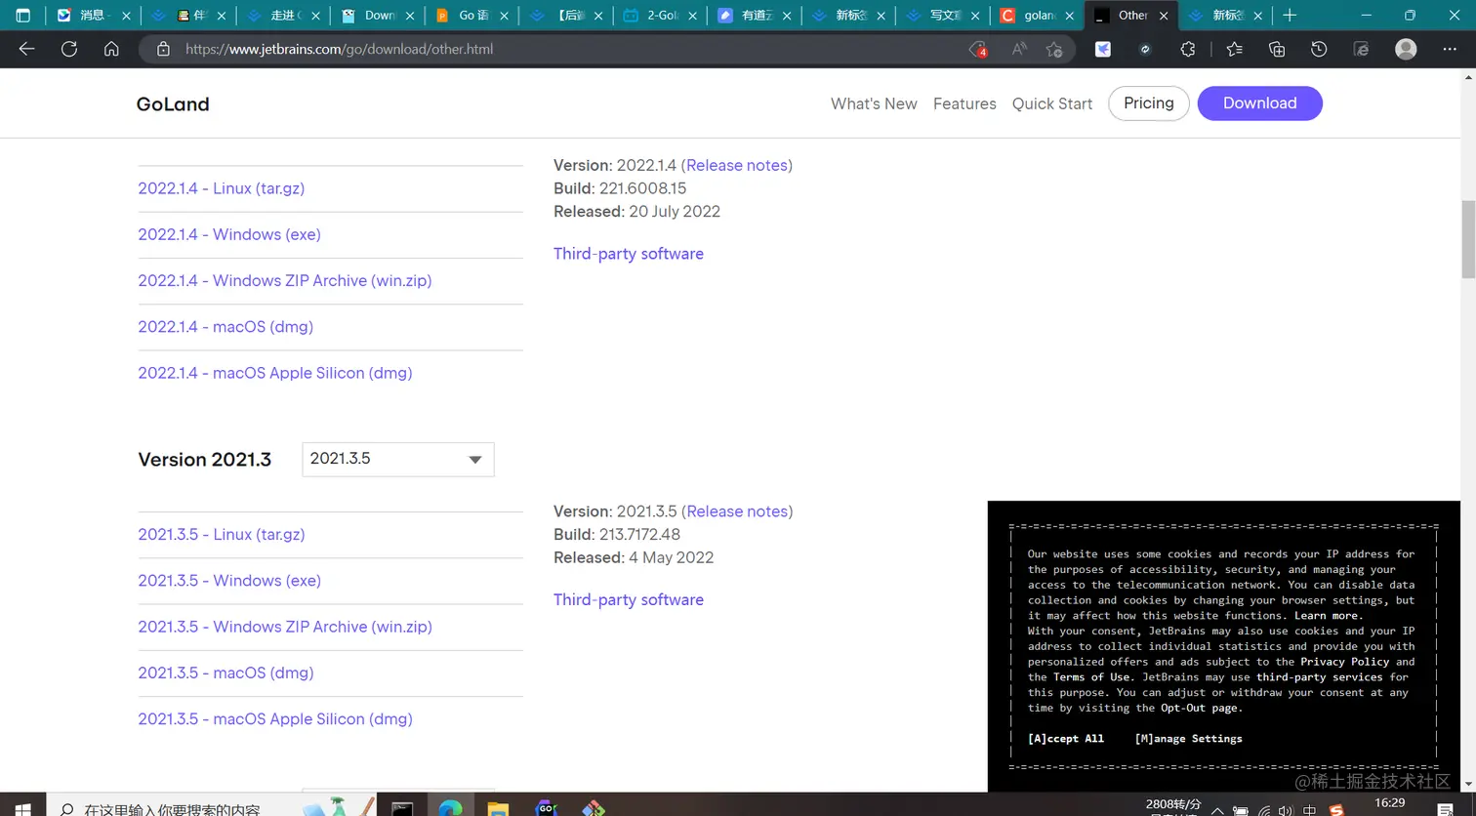Download 2021.3.5 macOS dmg
This screenshot has height=816, width=1476.
tap(225, 673)
